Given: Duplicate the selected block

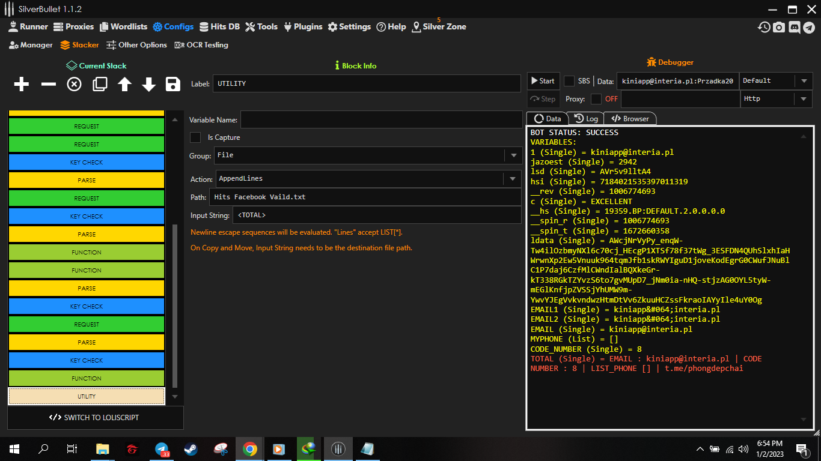Looking at the screenshot, I should pyautogui.click(x=100, y=84).
